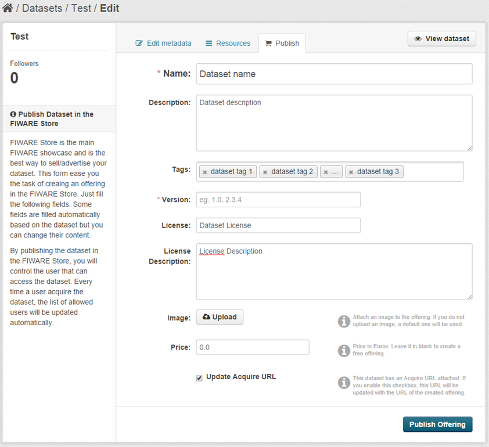Click info icon beside image upload hint

click(x=344, y=321)
